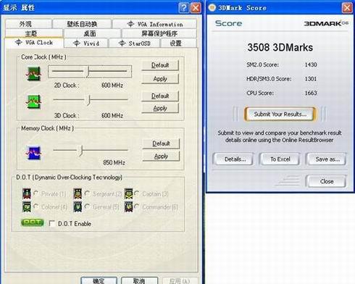Image resolution: width=355 pixels, height=284 pixels.
Task: Close the 3DMark Score window via X
Action: [347, 8]
